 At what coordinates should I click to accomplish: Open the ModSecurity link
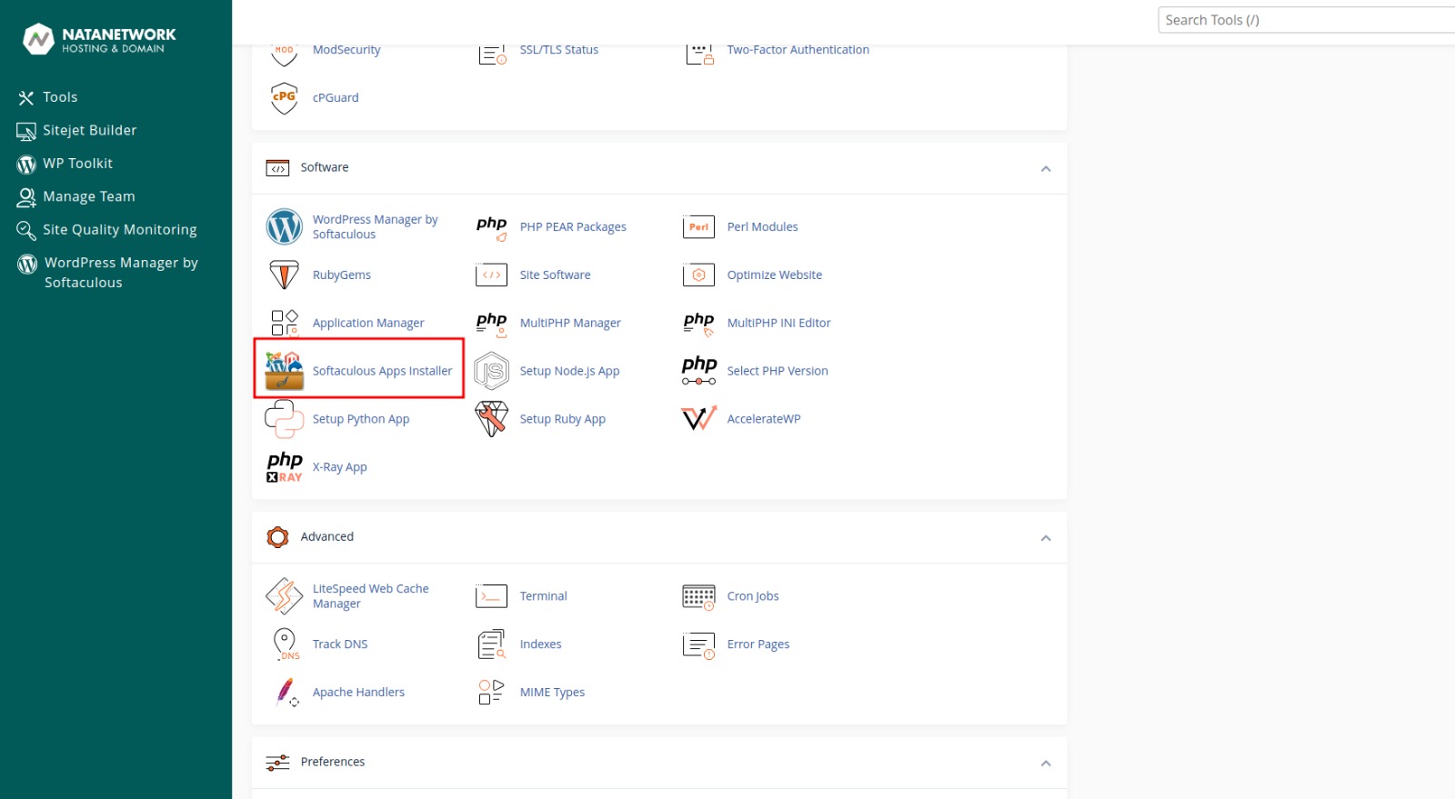pyautogui.click(x=346, y=50)
